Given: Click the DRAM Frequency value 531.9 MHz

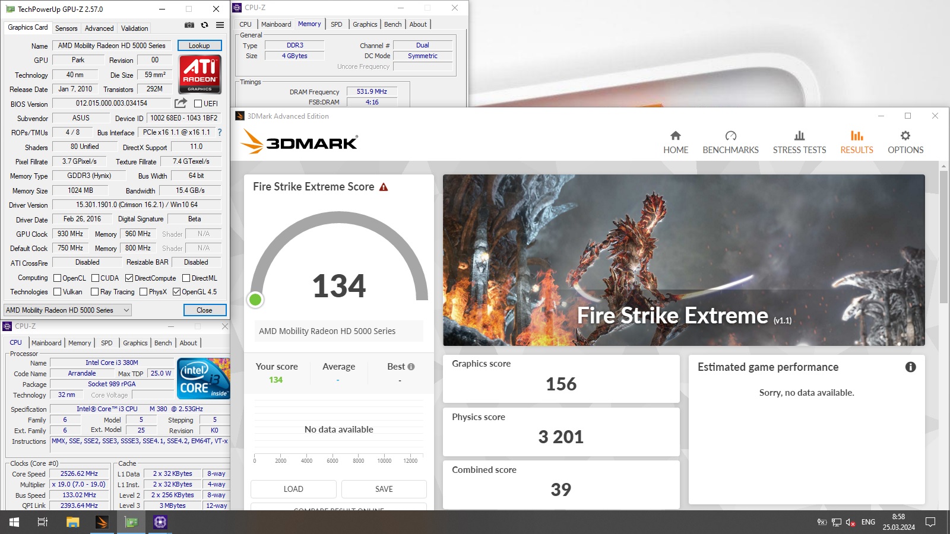Looking at the screenshot, I should (x=372, y=92).
